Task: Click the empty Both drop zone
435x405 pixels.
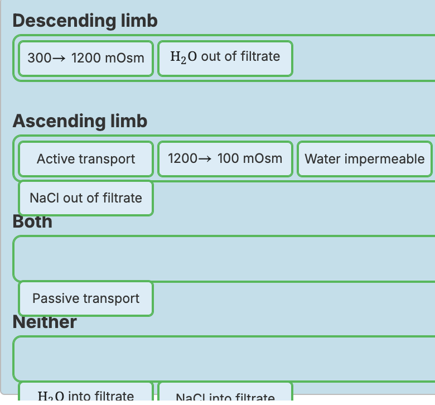Action: pos(279,258)
